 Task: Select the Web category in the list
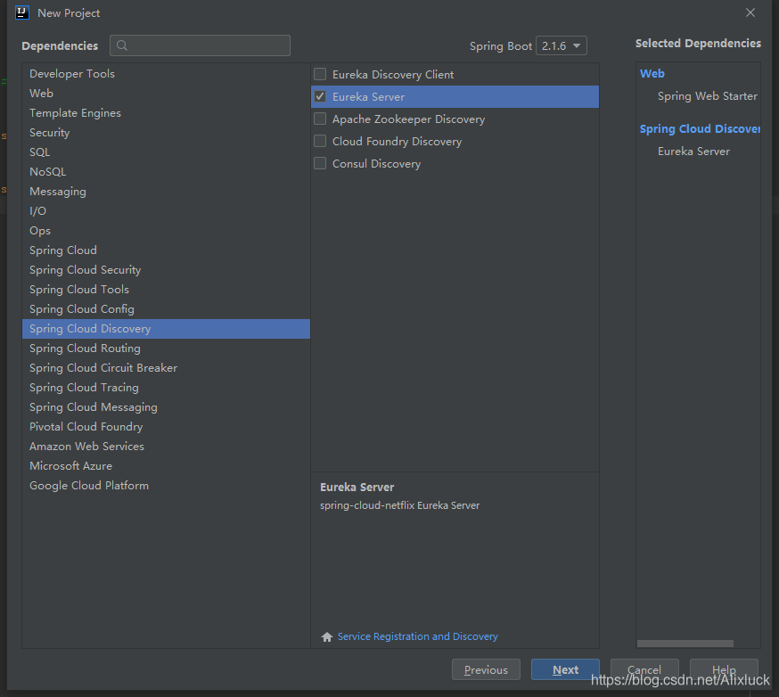[x=166, y=94]
